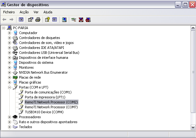Expand the Processadores node
This screenshot has width=196, height=138.
[9, 117]
